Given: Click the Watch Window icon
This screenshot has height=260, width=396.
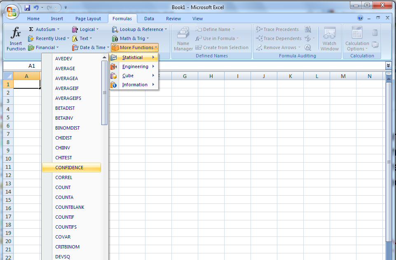Looking at the screenshot, I should click(329, 37).
